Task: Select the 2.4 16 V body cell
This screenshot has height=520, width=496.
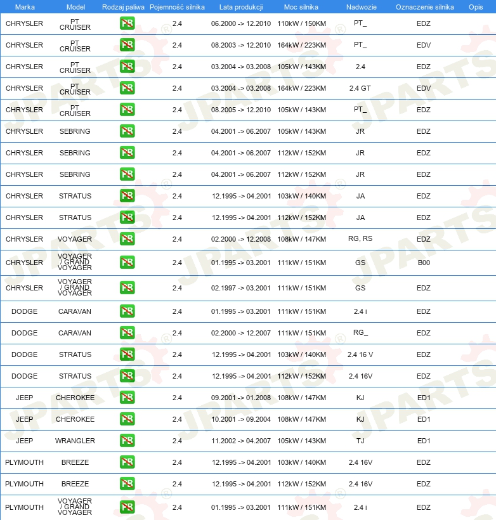Action: pyautogui.click(x=360, y=354)
